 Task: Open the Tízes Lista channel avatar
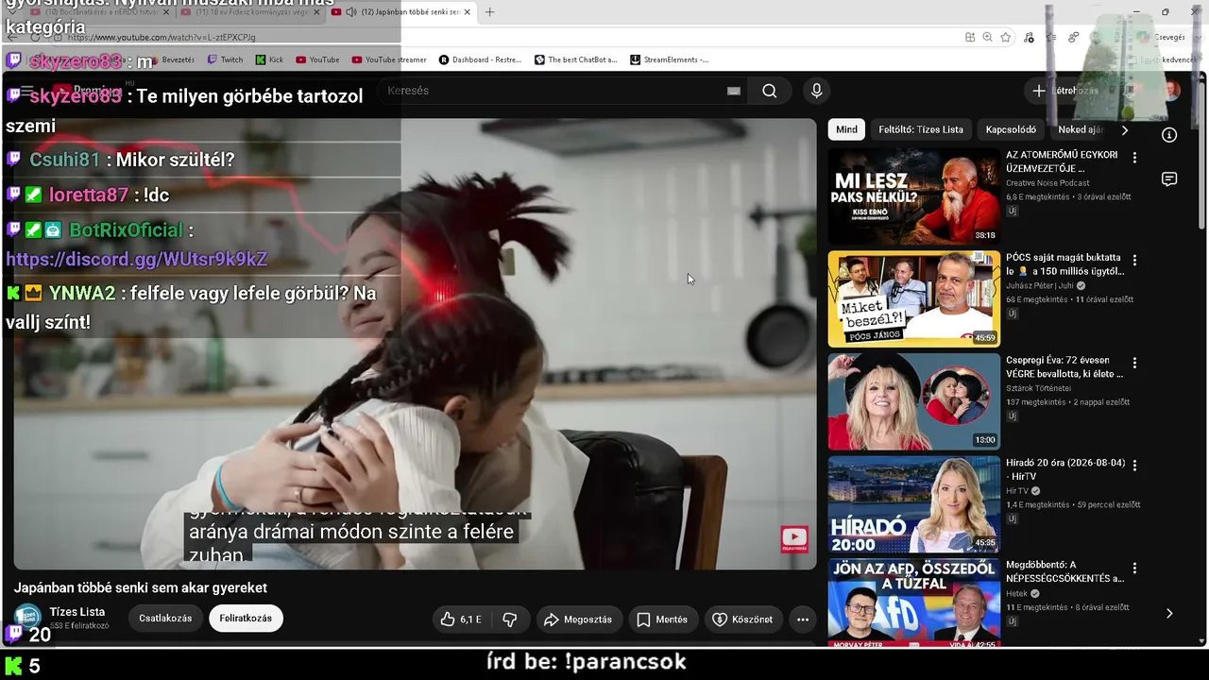point(27,618)
